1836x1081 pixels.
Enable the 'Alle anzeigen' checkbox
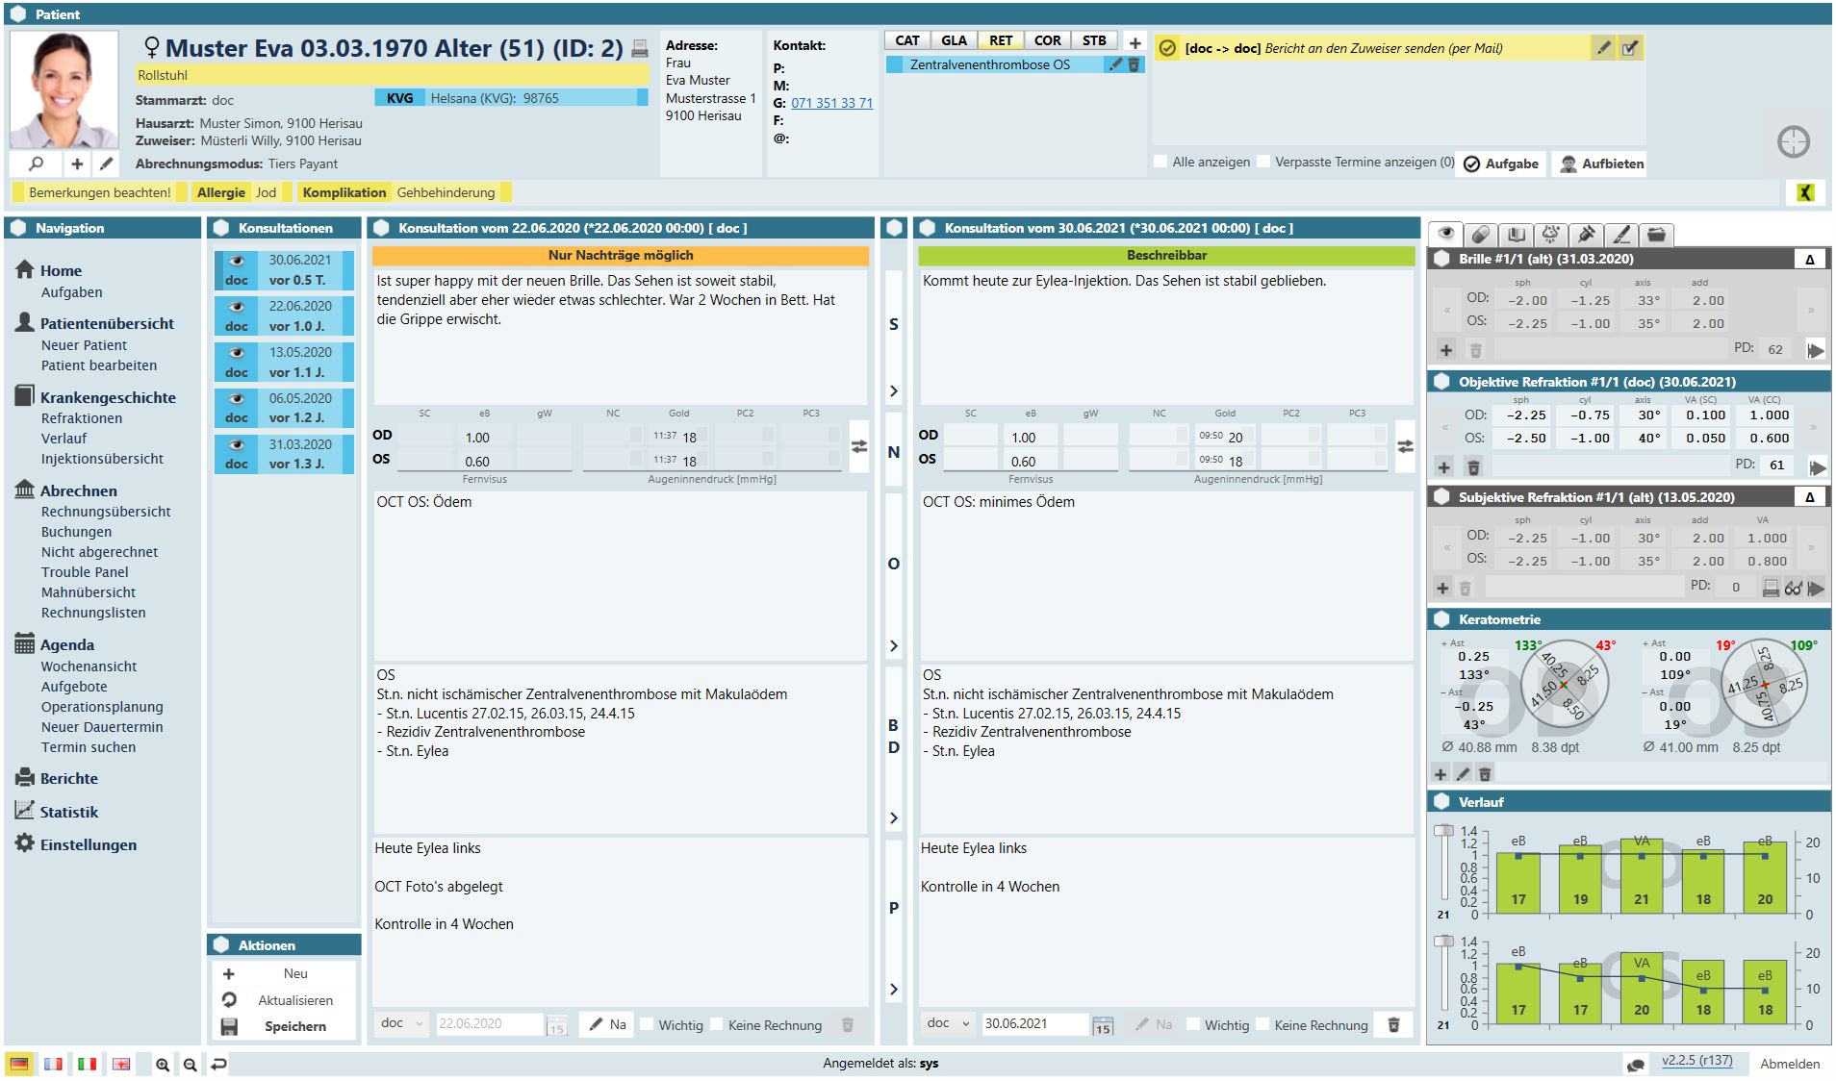click(1160, 162)
